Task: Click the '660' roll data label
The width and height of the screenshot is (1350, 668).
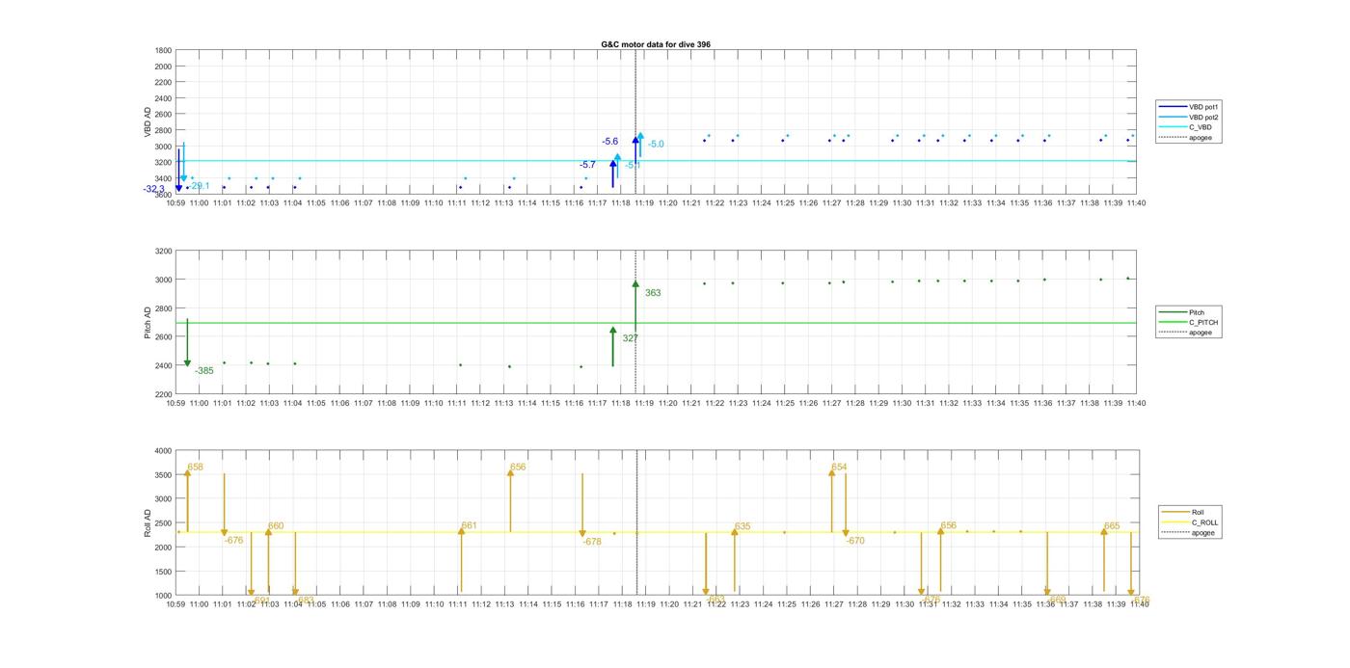Action: [276, 527]
